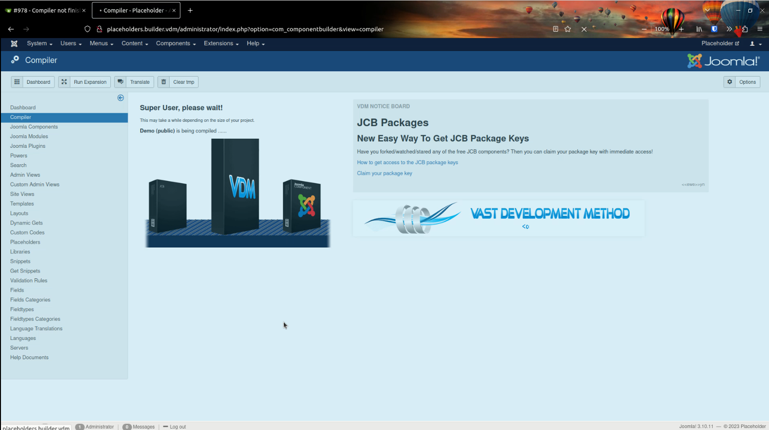Close the Compiler - Placeholder tab

click(174, 10)
